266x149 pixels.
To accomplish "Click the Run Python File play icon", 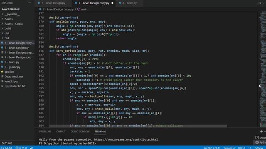I will (x=259, y=3).
